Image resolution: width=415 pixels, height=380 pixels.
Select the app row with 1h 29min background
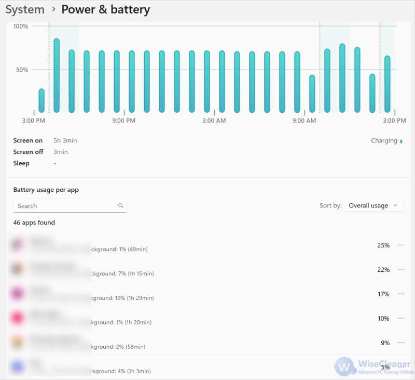(209, 294)
